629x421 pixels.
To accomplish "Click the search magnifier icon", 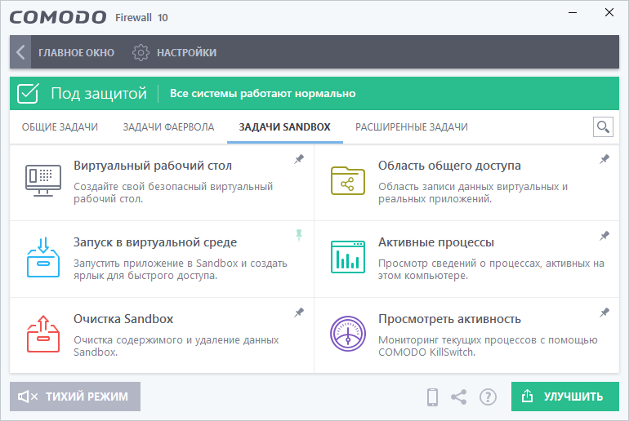I will pyautogui.click(x=603, y=127).
